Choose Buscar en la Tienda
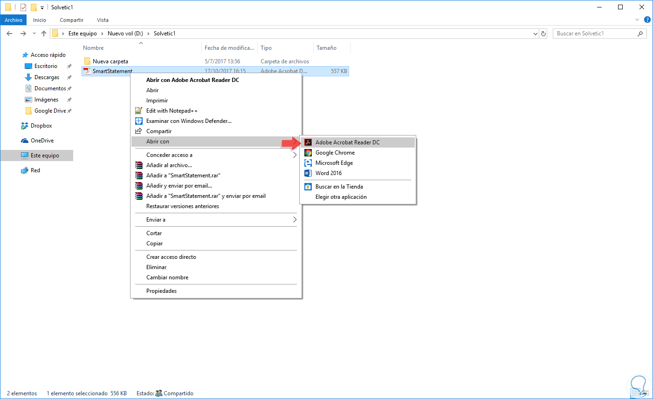Screen dimensions: 653x399 click(358, 187)
